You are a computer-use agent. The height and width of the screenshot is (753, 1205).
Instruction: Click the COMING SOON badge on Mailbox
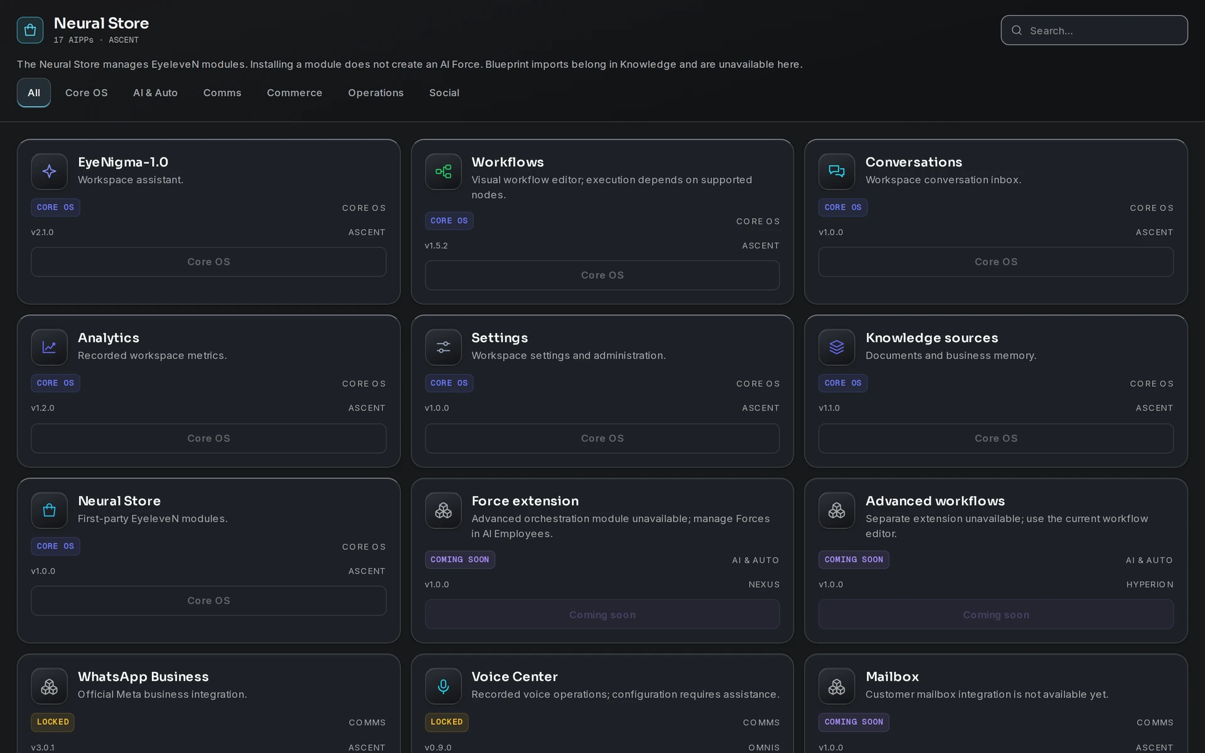(x=854, y=722)
